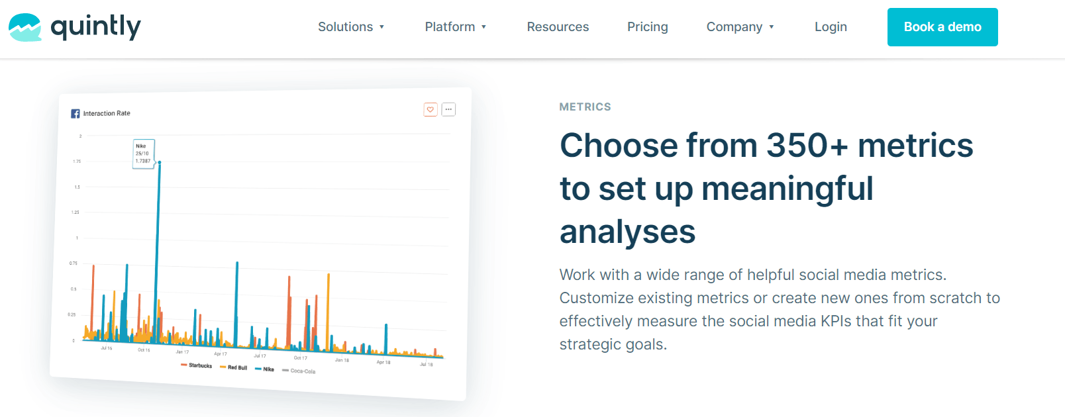The width and height of the screenshot is (1065, 417).
Task: Click the quintly logo icon
Action: pyautogui.click(x=25, y=27)
